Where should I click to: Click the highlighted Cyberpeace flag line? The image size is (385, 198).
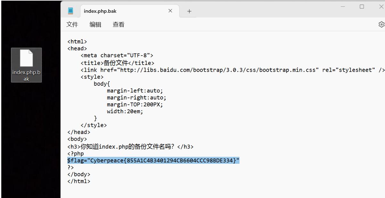tap(152, 159)
